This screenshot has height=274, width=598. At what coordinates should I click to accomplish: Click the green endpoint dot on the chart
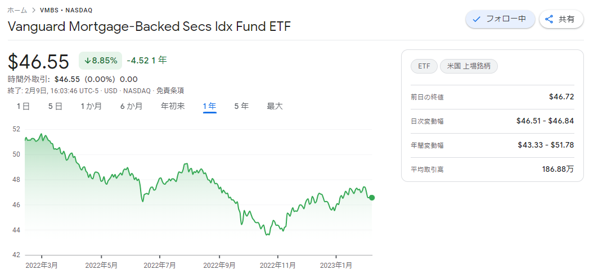372,198
